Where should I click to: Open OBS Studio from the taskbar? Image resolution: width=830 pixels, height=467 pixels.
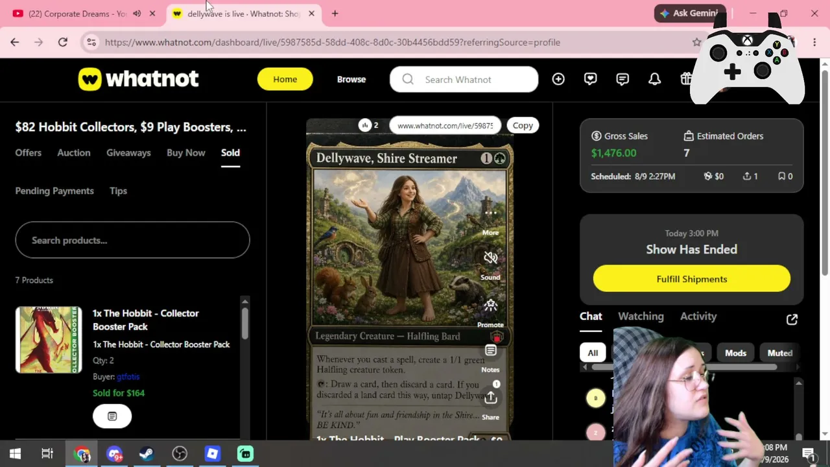click(180, 454)
